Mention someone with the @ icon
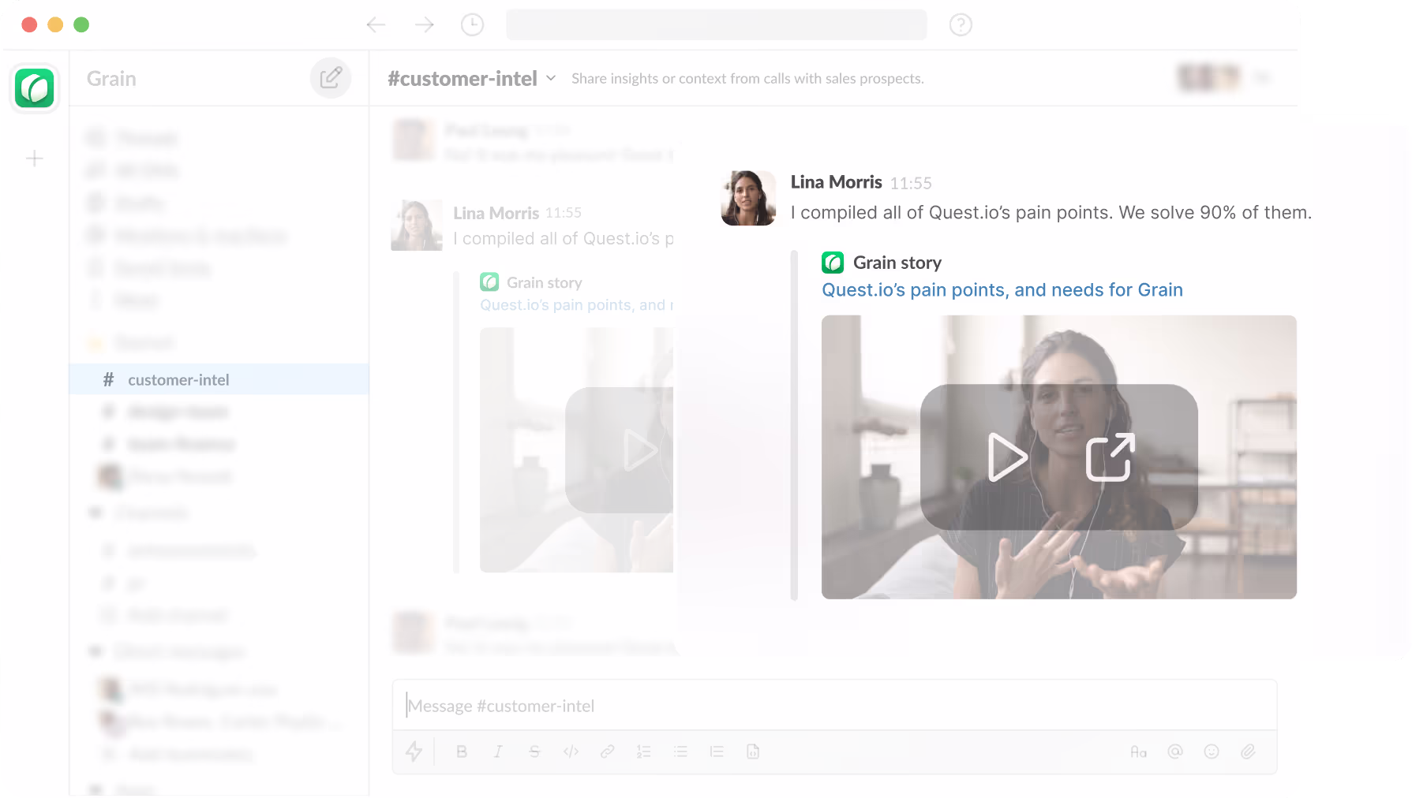The image size is (1412, 798). pyautogui.click(x=1175, y=751)
